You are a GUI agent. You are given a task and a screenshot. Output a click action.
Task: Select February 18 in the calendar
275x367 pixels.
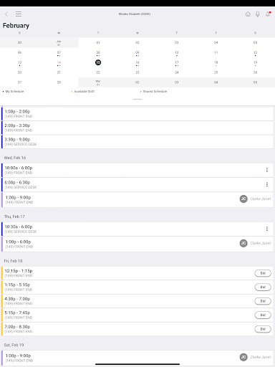[x=216, y=63]
